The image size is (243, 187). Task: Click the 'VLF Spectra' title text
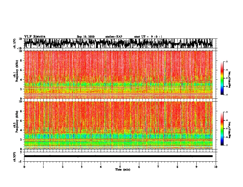click(x=35, y=37)
